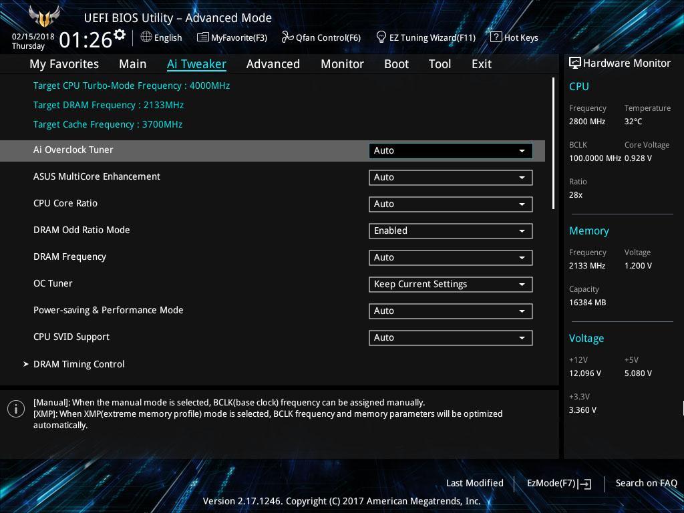Select the Ai Tweaker tab
The width and height of the screenshot is (684, 513).
click(x=197, y=64)
